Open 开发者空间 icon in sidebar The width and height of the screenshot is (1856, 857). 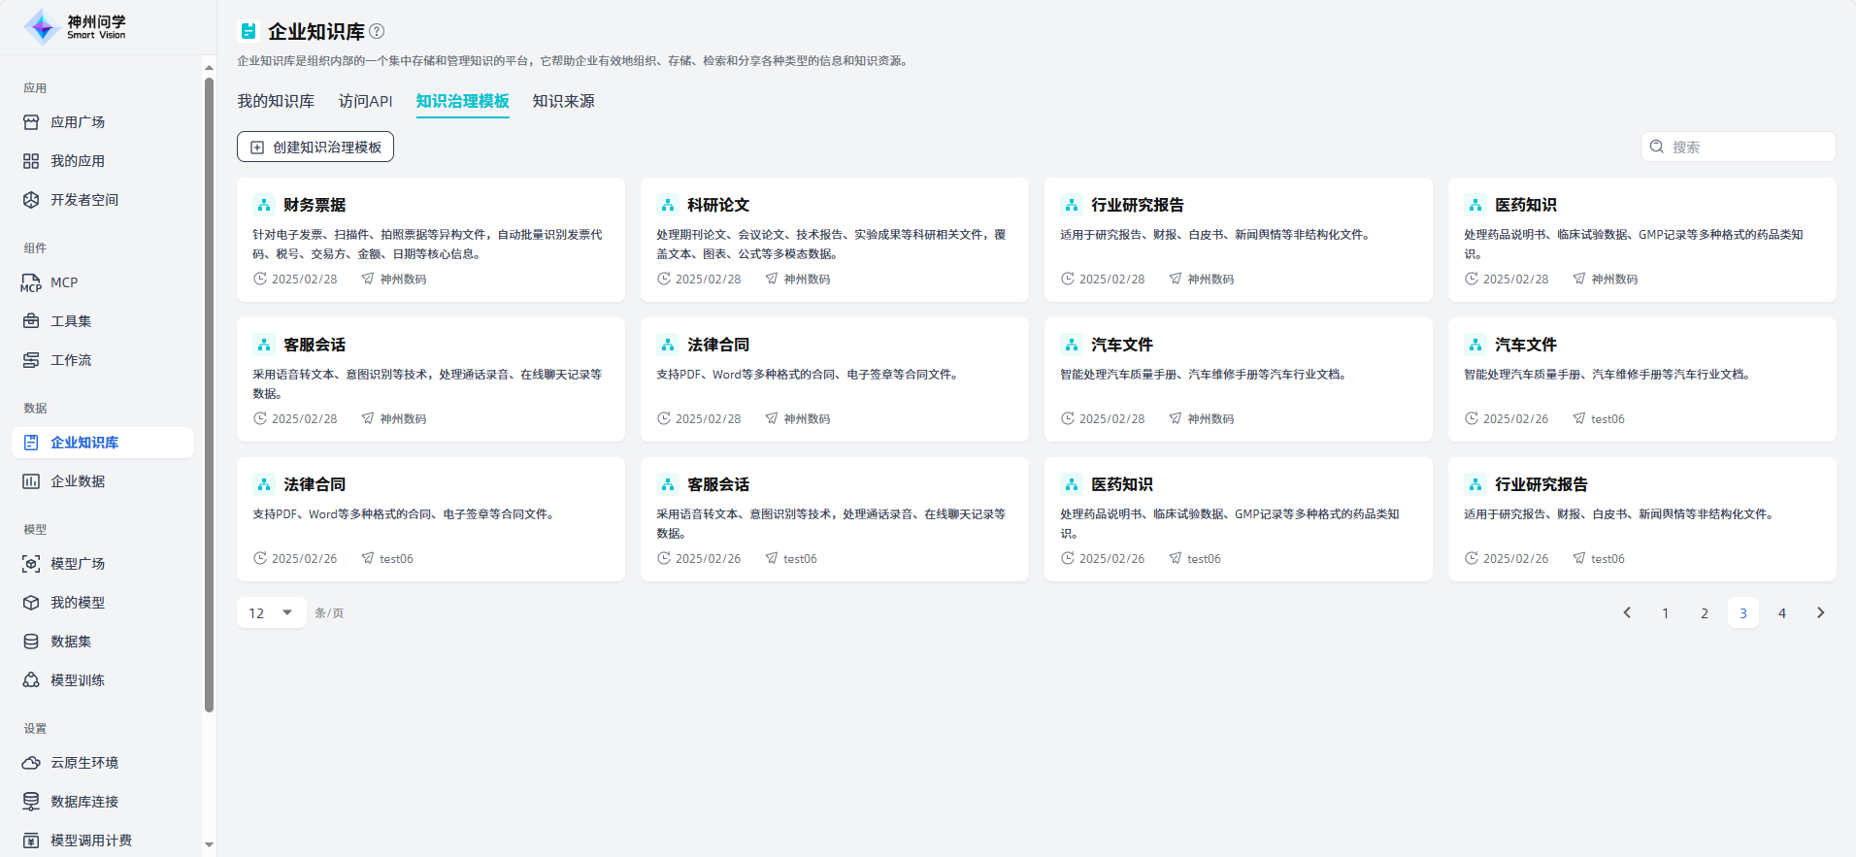coord(31,200)
